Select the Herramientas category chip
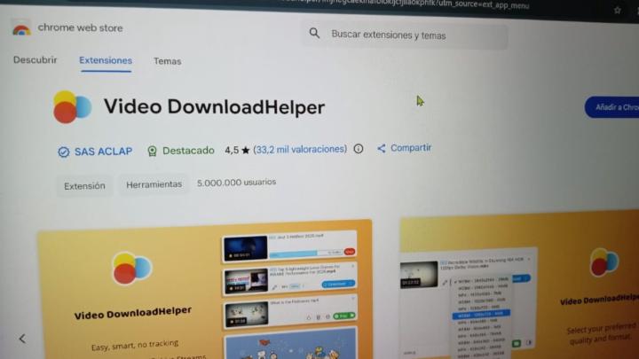The height and width of the screenshot is (359, 639). (154, 184)
